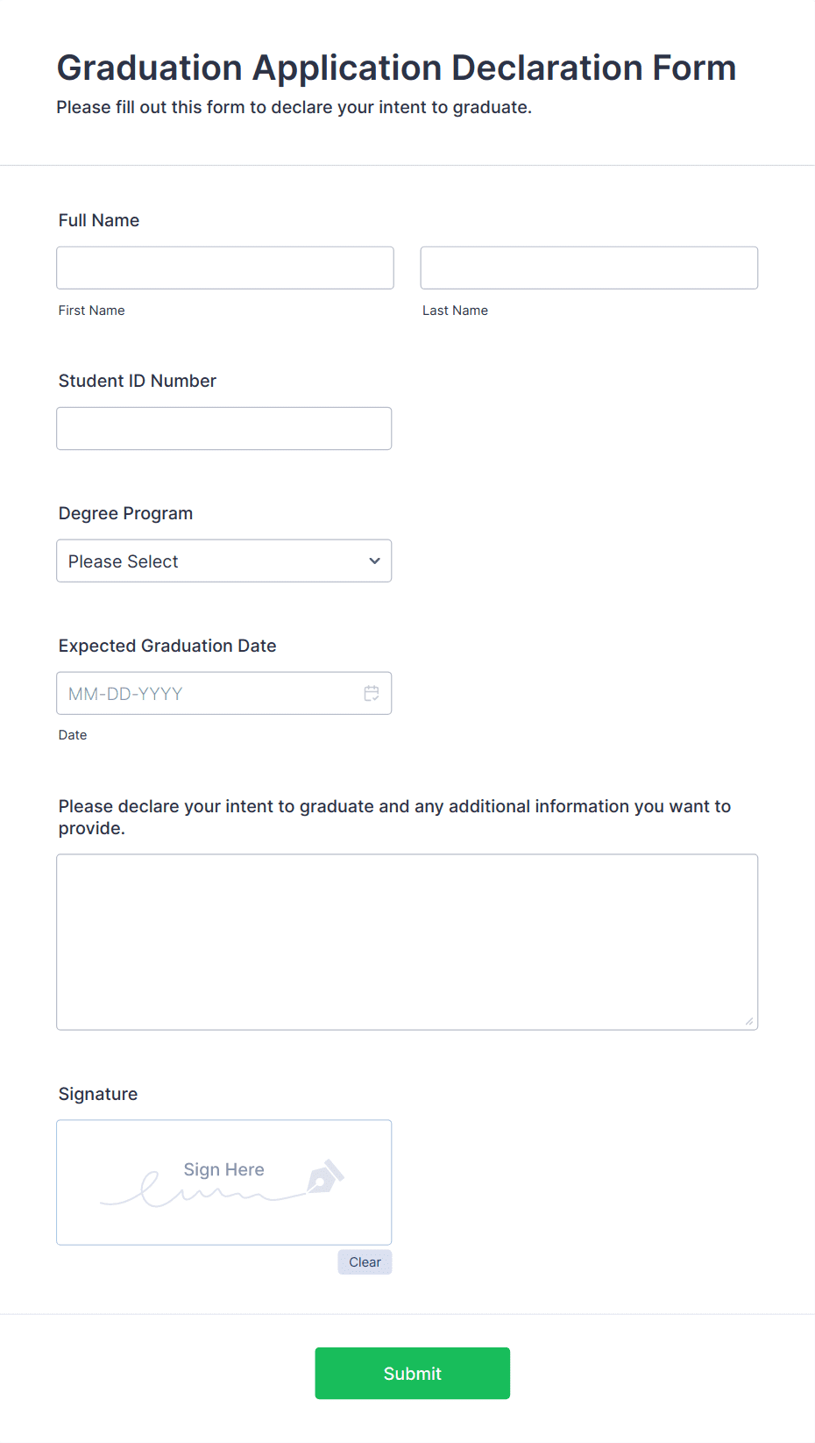Click the resize handle of the intent textarea
This screenshot has width=815, height=1443.
coord(749,1021)
